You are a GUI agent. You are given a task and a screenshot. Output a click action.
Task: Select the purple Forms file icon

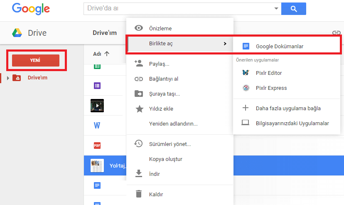click(97, 86)
